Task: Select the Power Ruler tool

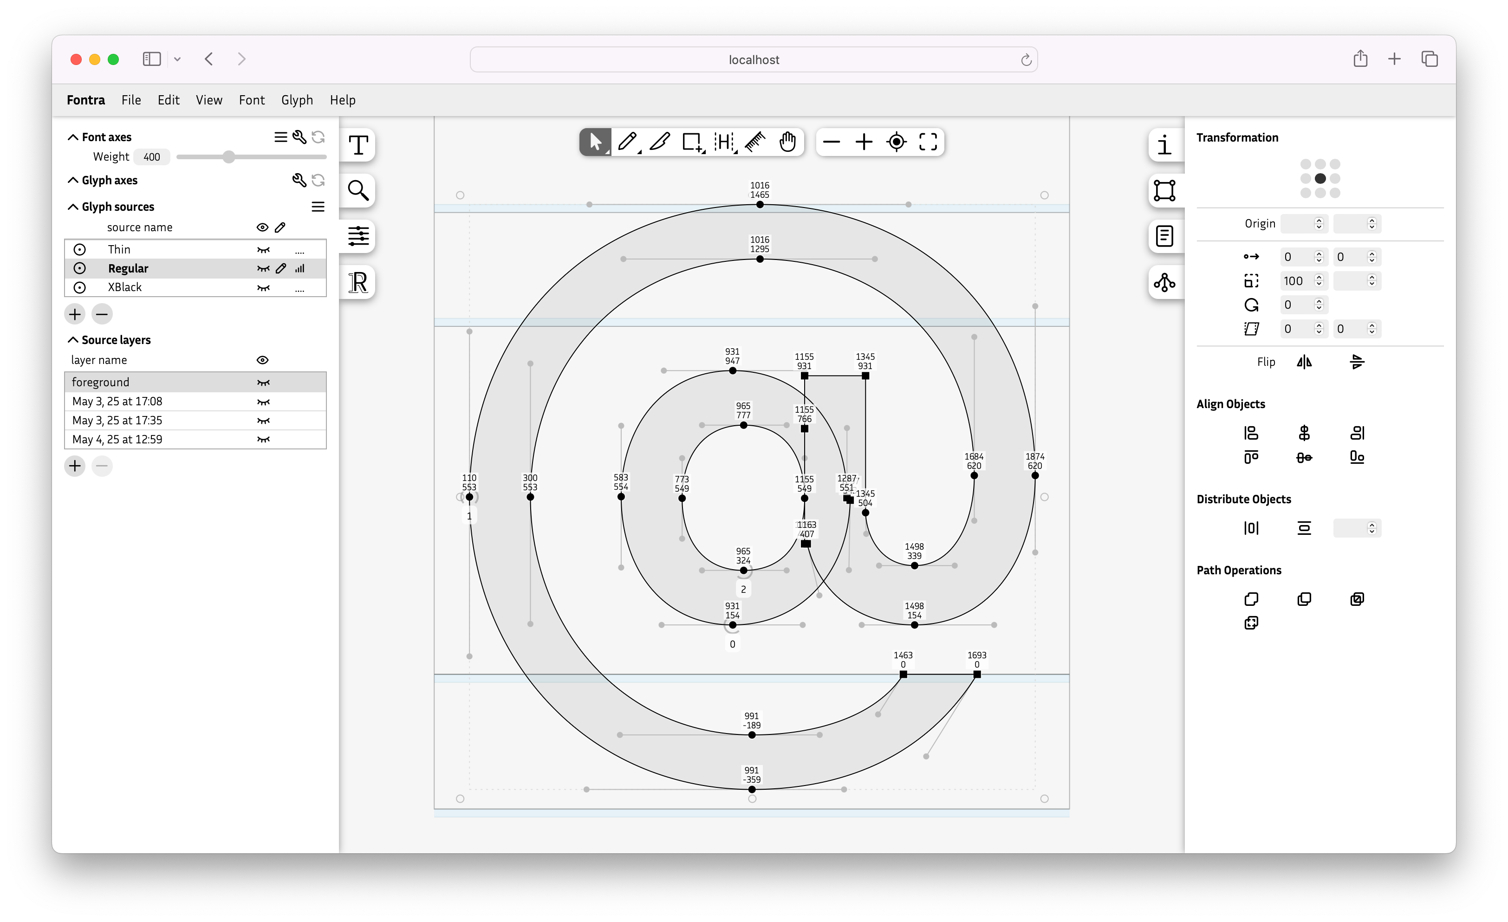Action: click(x=754, y=142)
